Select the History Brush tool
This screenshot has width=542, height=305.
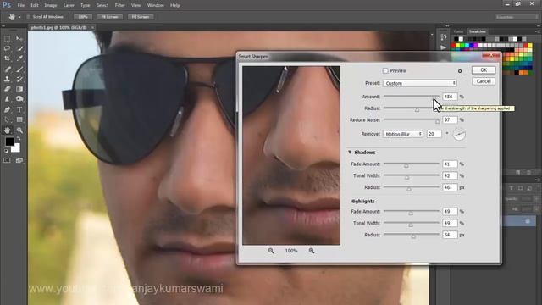coord(19,79)
